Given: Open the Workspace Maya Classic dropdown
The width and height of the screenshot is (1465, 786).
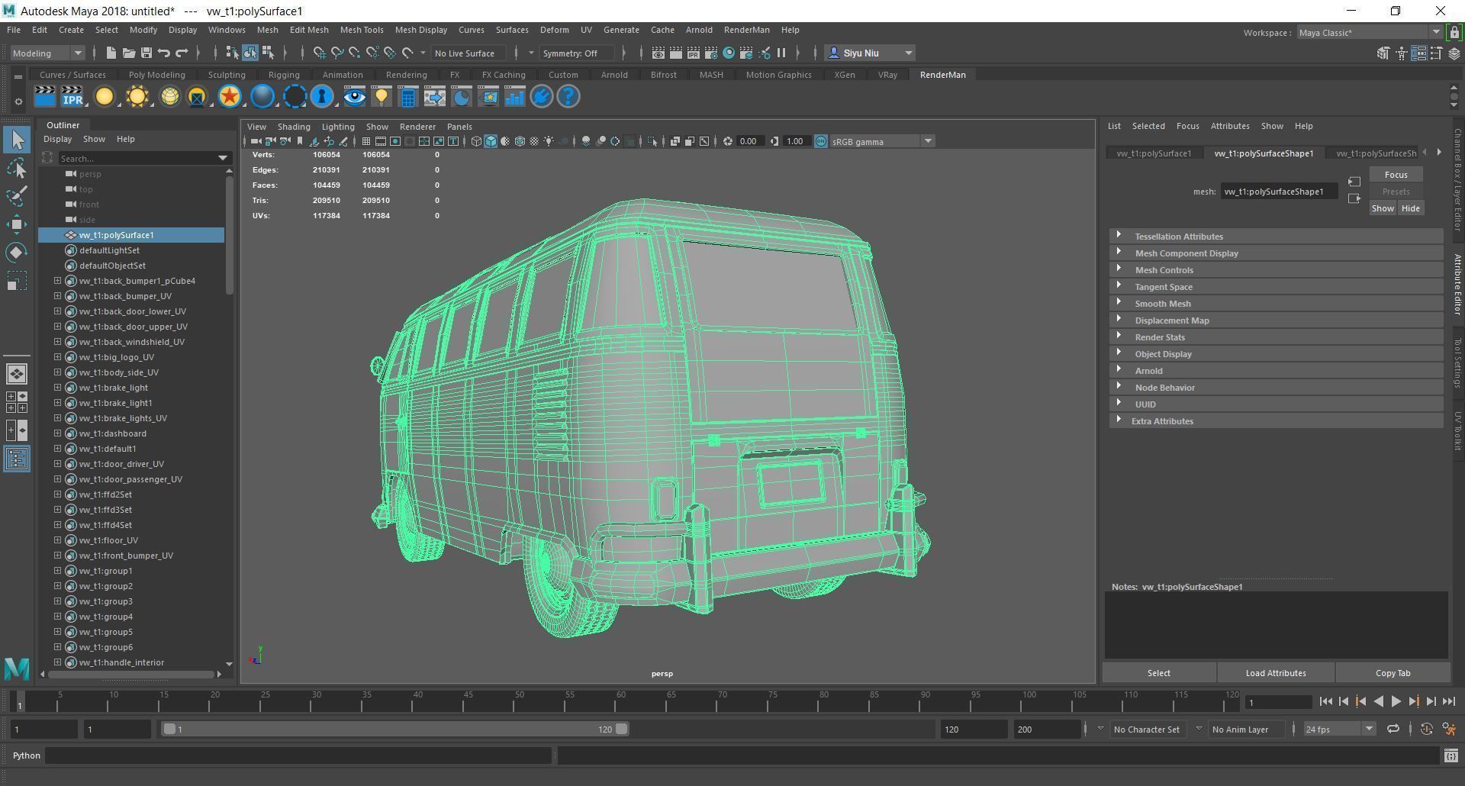Looking at the screenshot, I should (x=1369, y=33).
